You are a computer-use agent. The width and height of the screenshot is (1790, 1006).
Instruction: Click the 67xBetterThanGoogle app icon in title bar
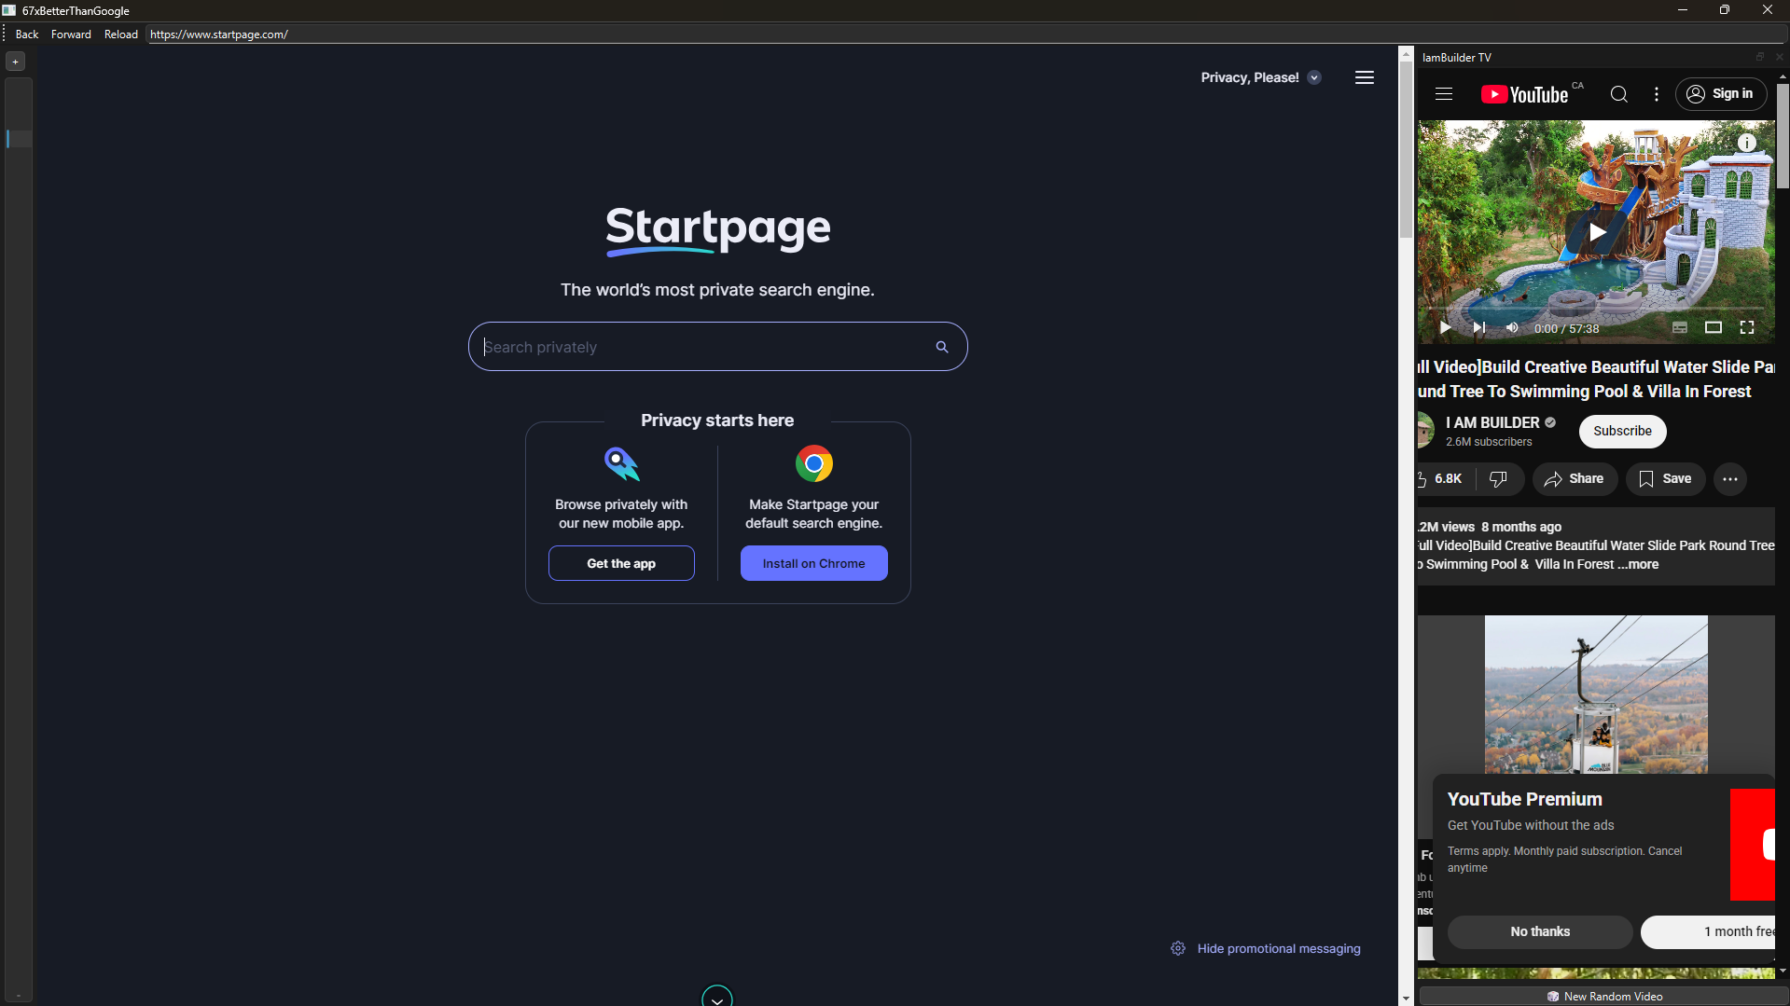tap(9, 10)
